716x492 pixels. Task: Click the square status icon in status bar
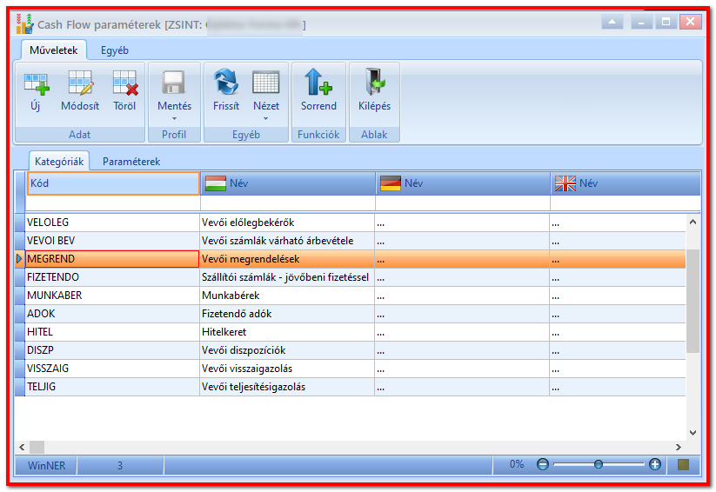pyautogui.click(x=683, y=464)
